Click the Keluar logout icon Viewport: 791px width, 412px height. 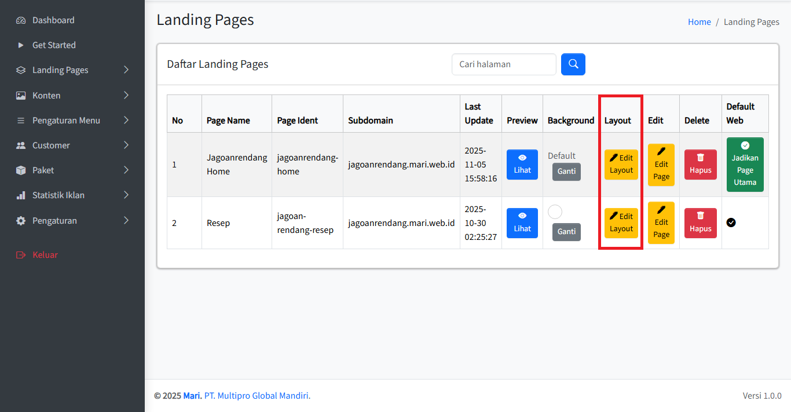coord(21,255)
